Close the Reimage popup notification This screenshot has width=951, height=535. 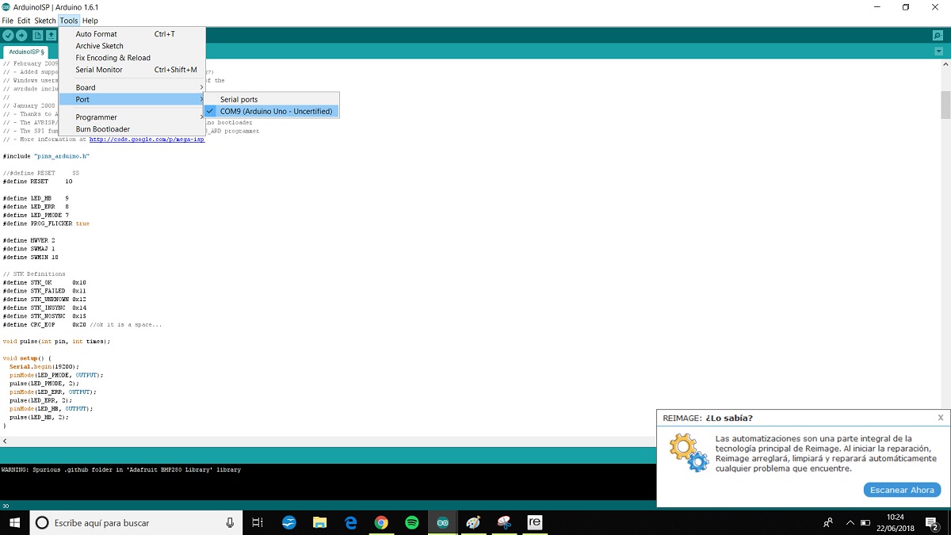(941, 418)
